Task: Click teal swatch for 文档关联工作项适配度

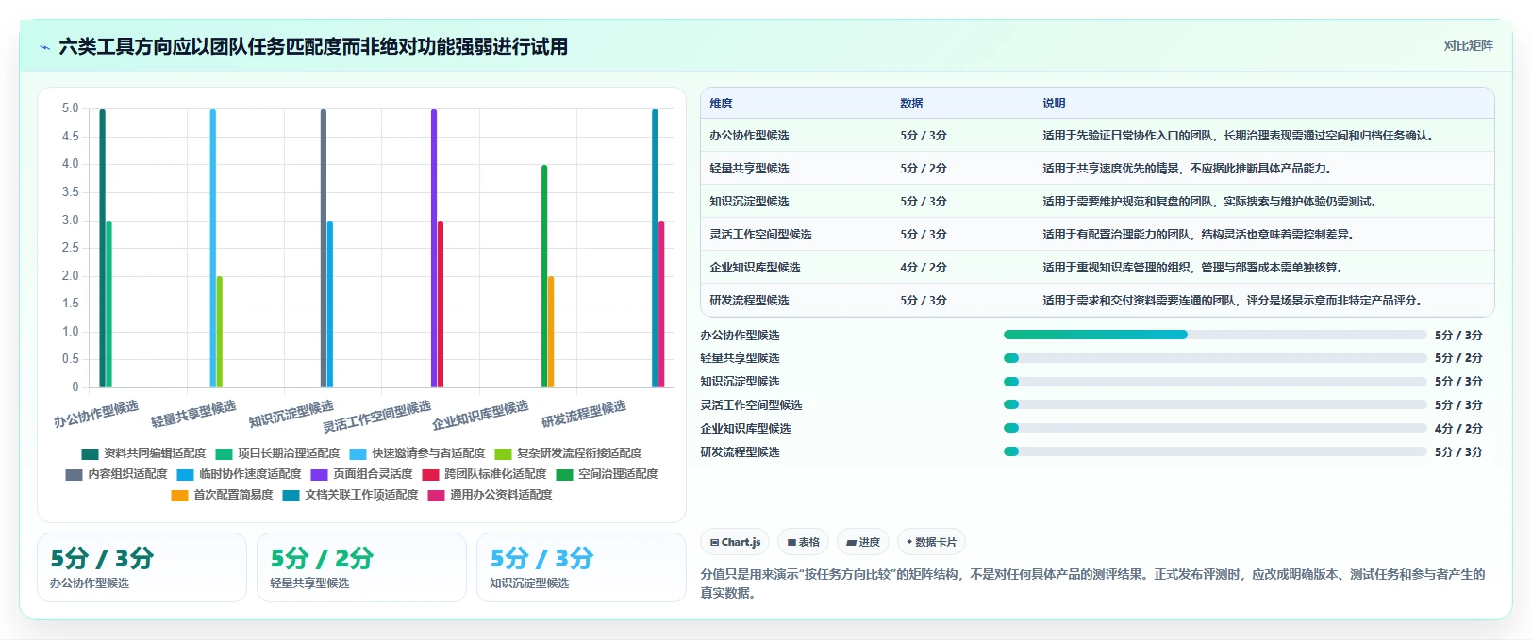Action: (x=291, y=495)
